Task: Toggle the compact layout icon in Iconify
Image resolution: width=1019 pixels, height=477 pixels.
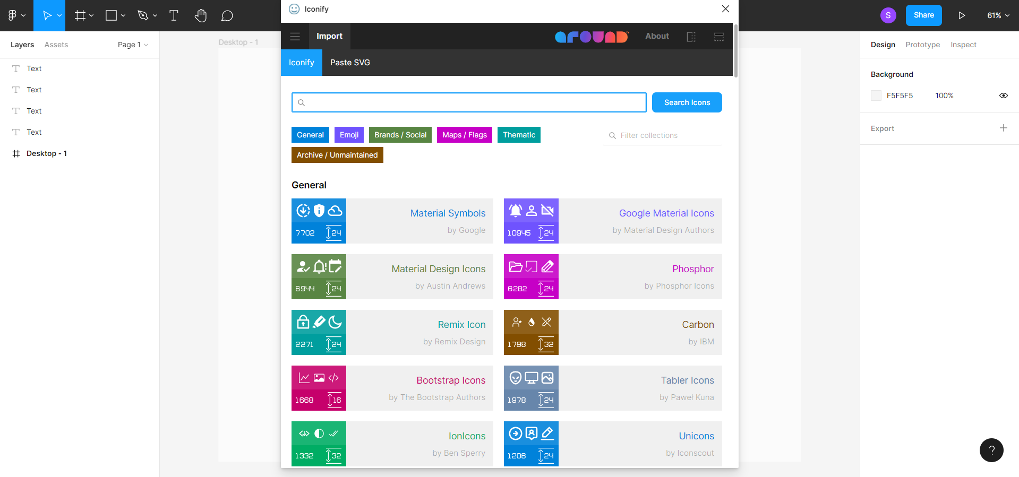Action: point(691,37)
